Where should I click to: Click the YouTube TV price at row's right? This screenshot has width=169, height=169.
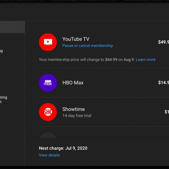(163, 42)
